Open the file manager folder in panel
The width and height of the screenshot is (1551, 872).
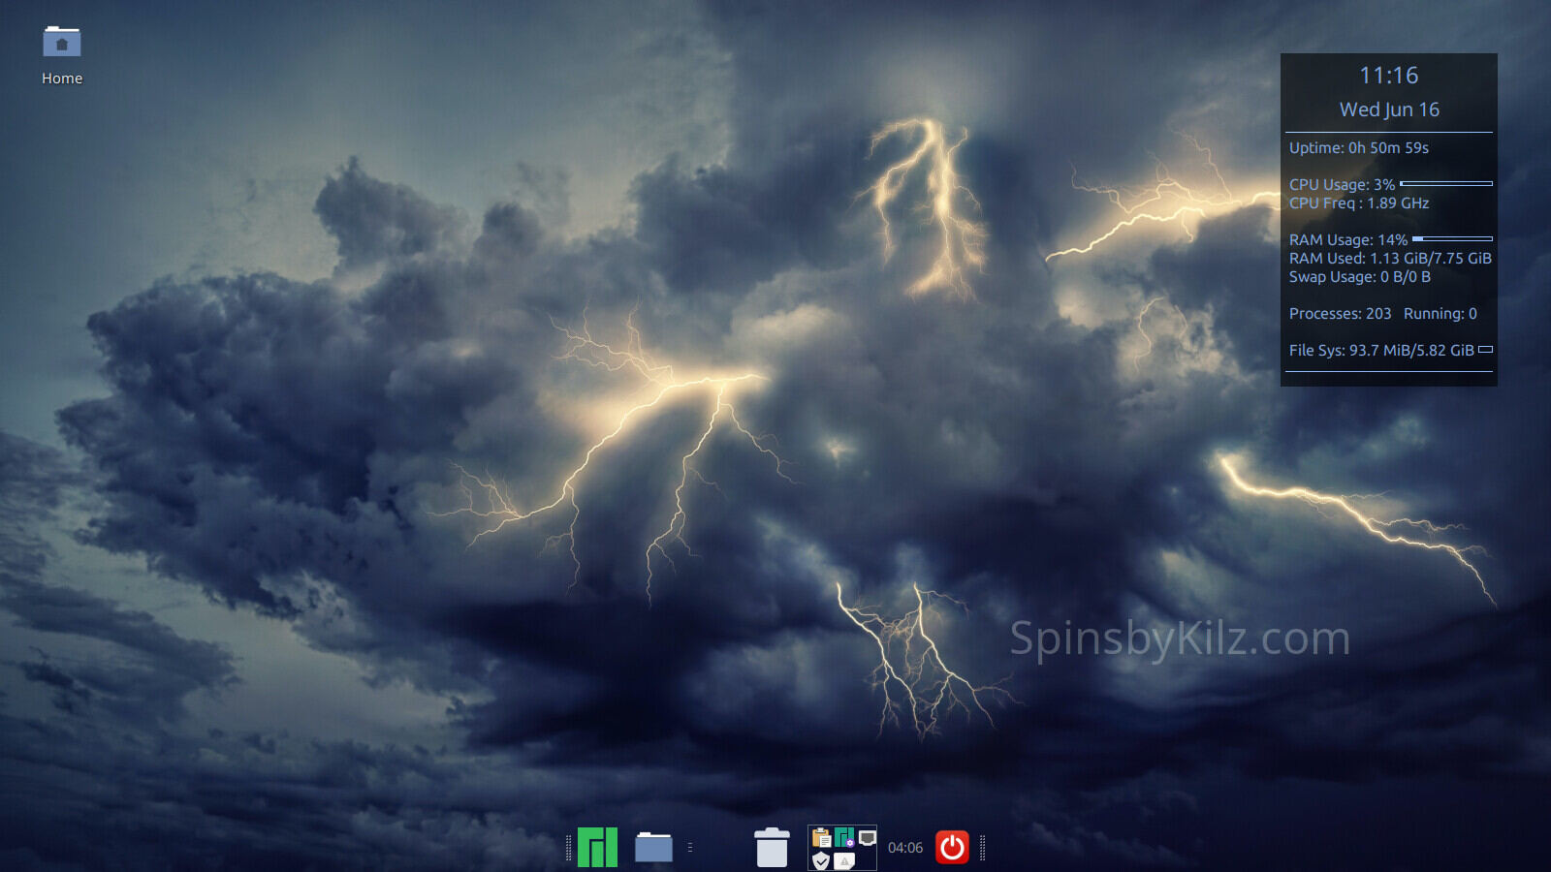pos(653,848)
